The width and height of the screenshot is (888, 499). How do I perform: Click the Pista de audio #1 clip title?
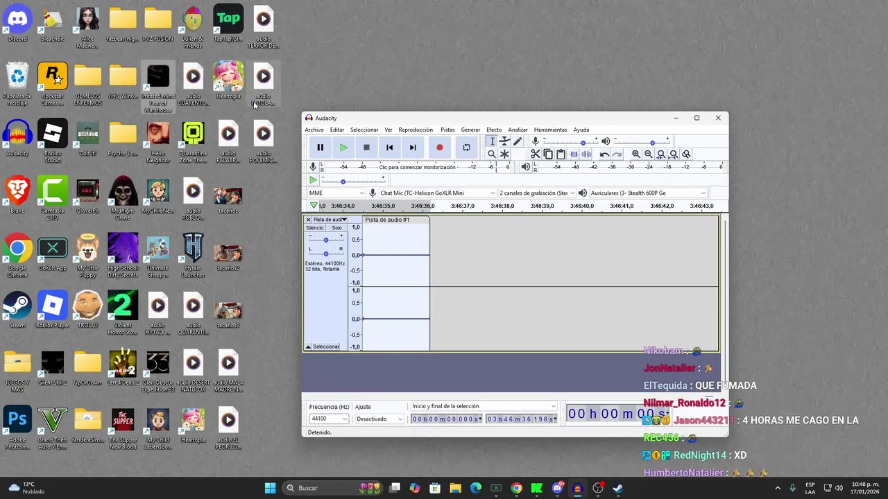pyautogui.click(x=387, y=220)
